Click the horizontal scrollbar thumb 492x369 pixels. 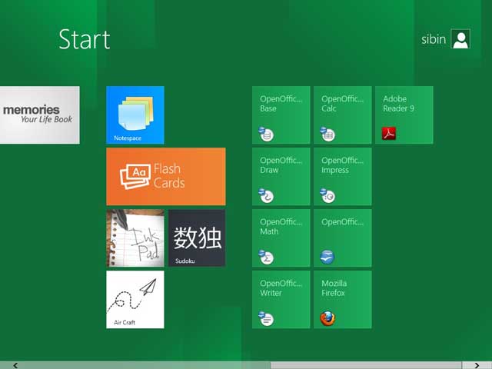tap(366, 365)
